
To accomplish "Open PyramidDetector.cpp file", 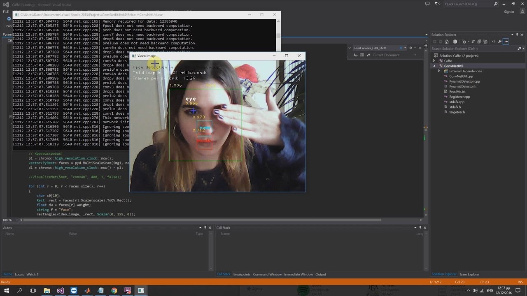I will [x=464, y=81].
